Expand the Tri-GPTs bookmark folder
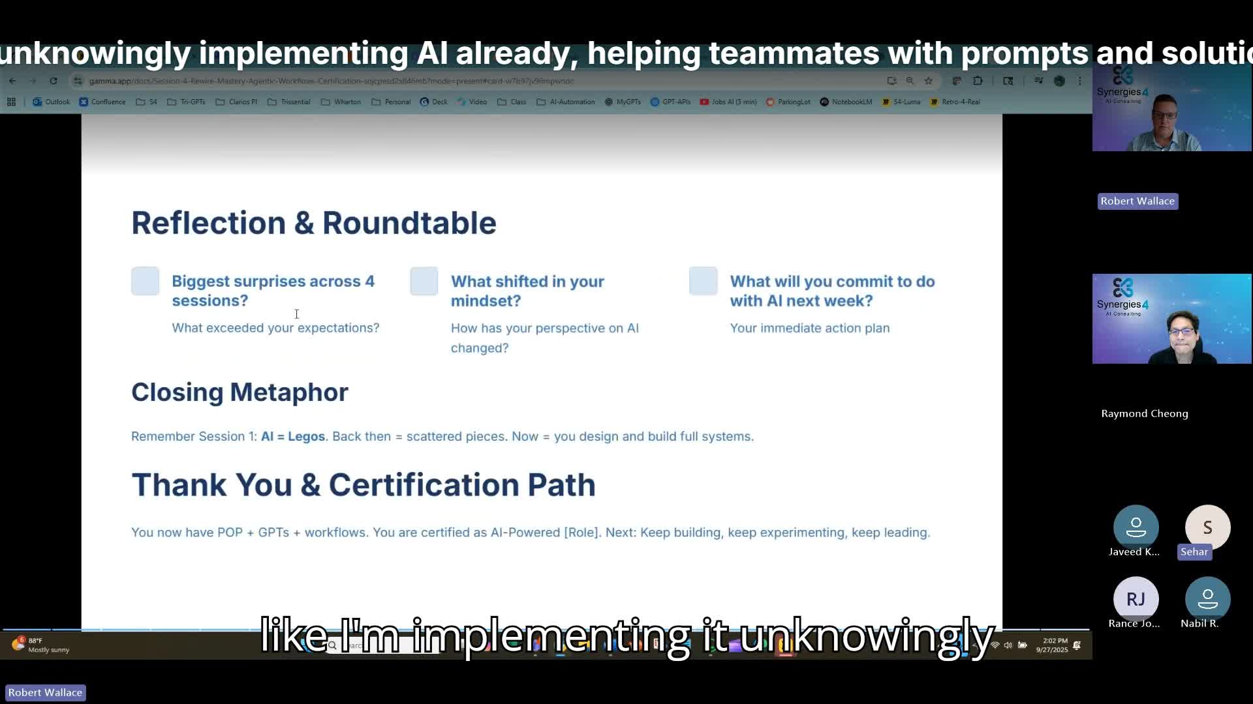This screenshot has width=1253, height=704. [x=187, y=102]
